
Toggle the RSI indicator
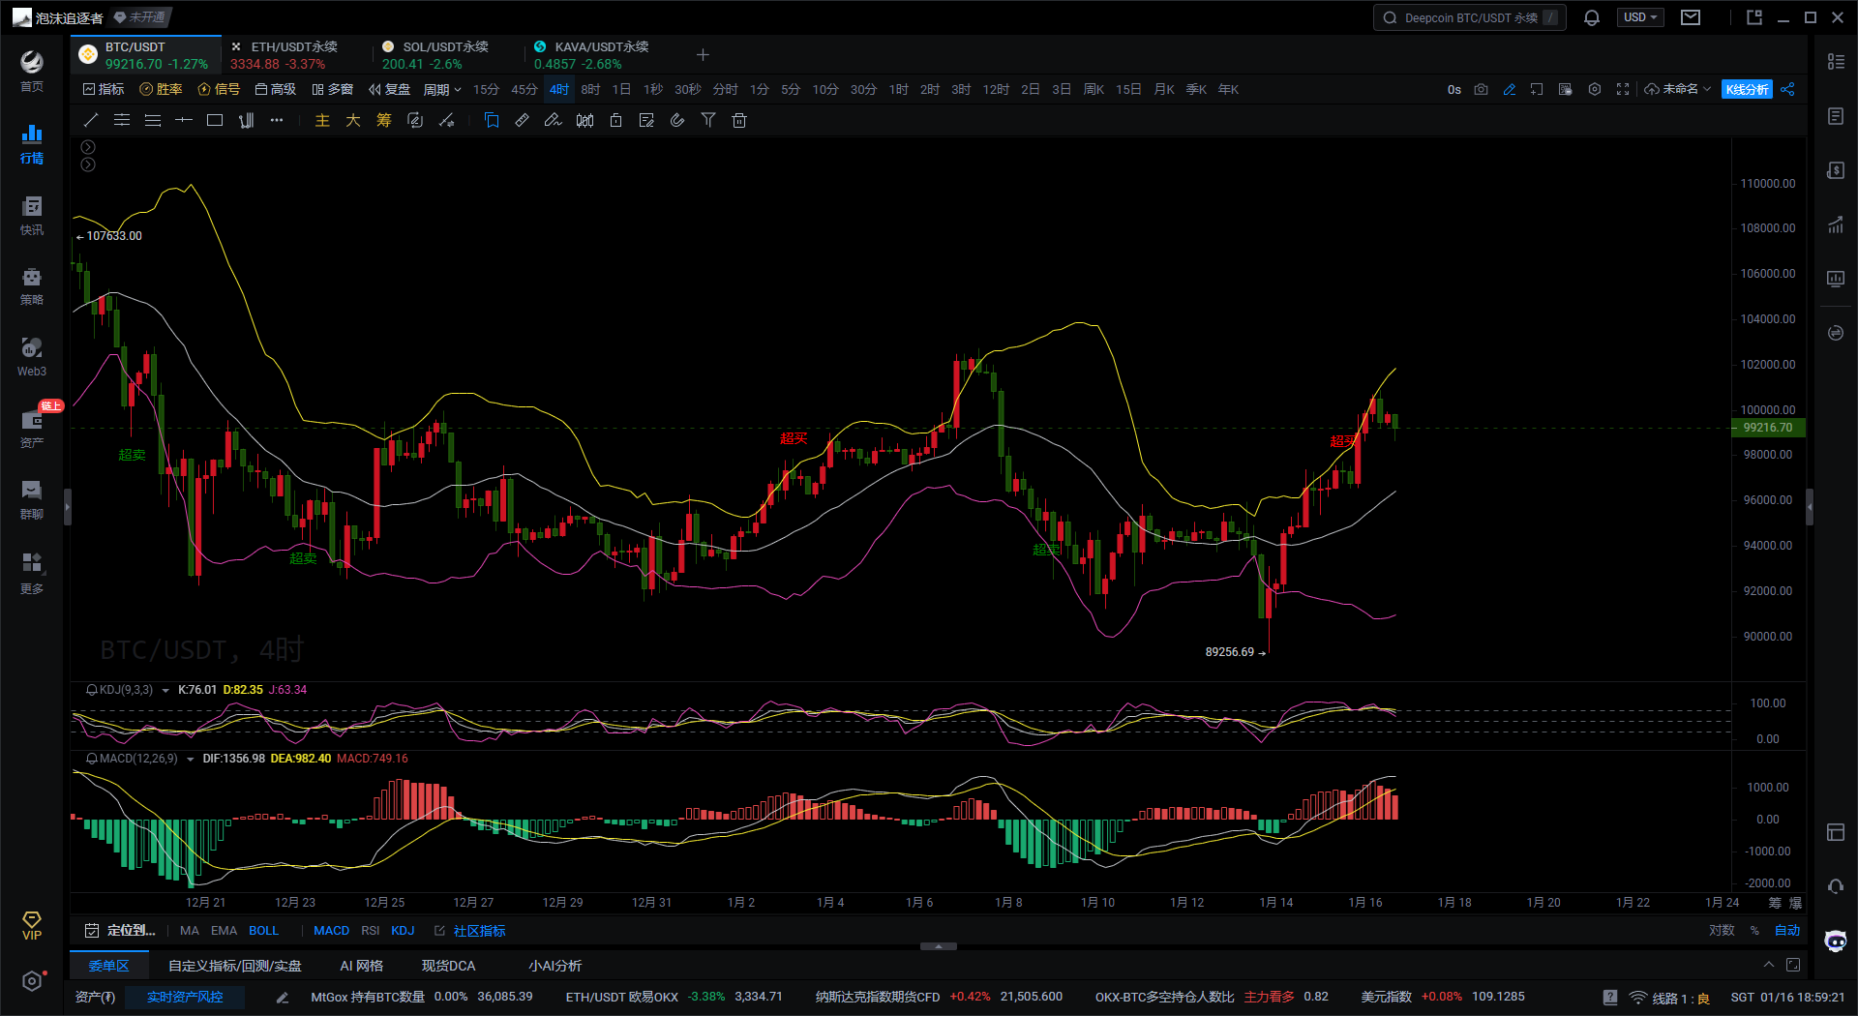click(x=370, y=930)
